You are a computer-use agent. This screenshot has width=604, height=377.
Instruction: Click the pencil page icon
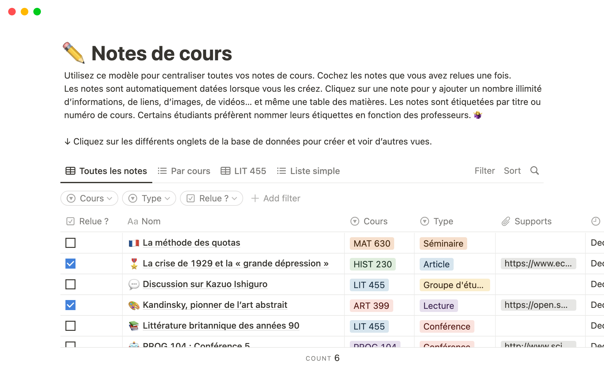point(74,53)
